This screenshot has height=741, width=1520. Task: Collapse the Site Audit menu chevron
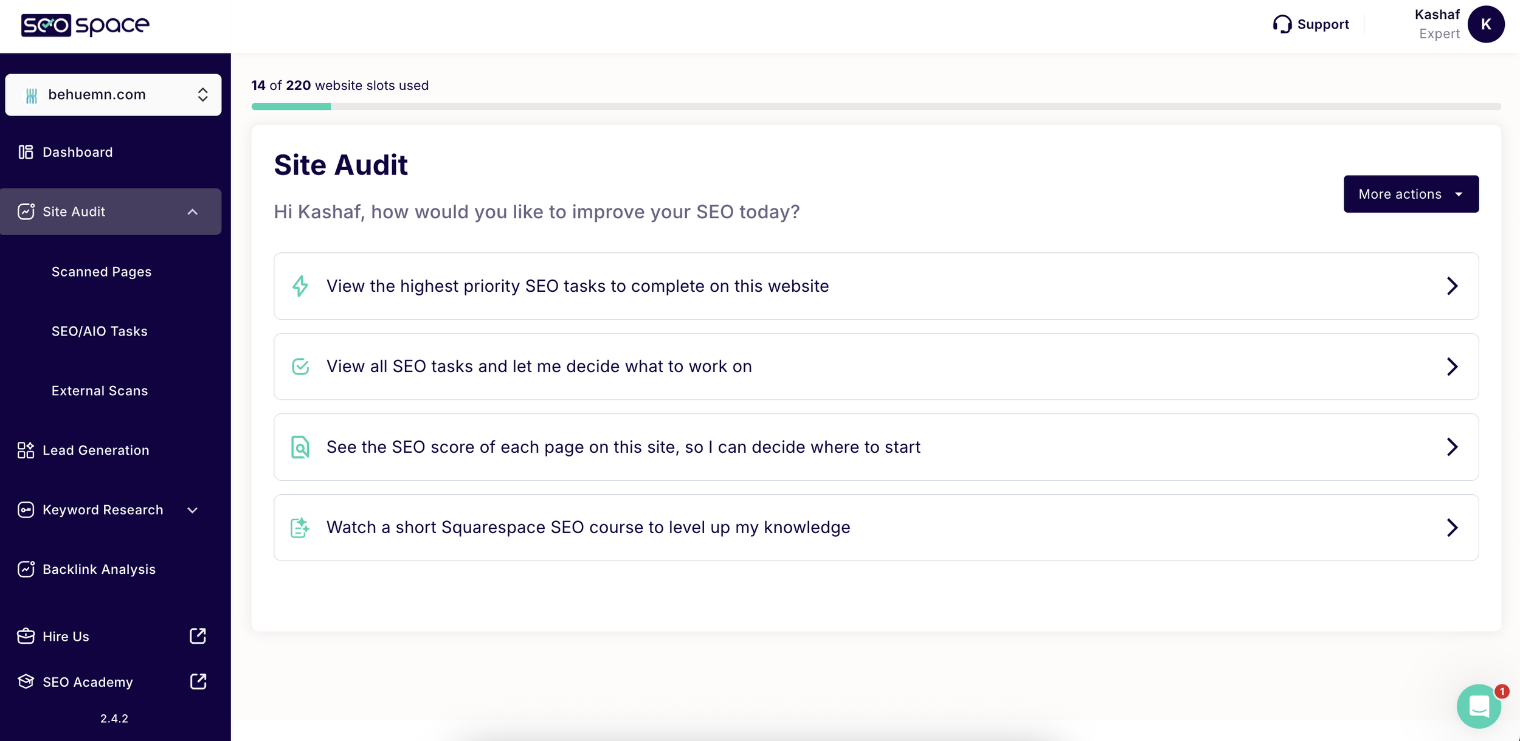coord(193,212)
